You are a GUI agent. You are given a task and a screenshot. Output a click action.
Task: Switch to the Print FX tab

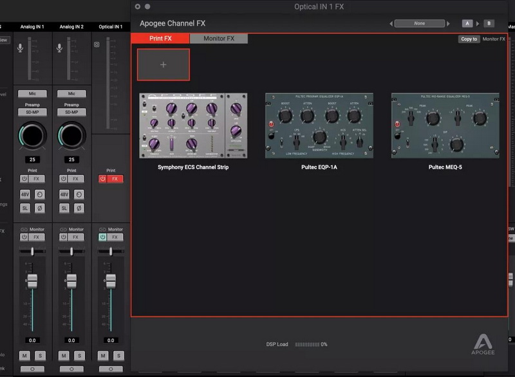coord(160,39)
